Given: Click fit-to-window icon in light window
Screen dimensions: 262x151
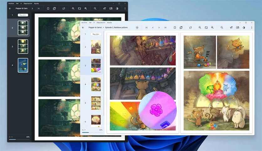Looking at the screenshot, I should click(206, 27).
